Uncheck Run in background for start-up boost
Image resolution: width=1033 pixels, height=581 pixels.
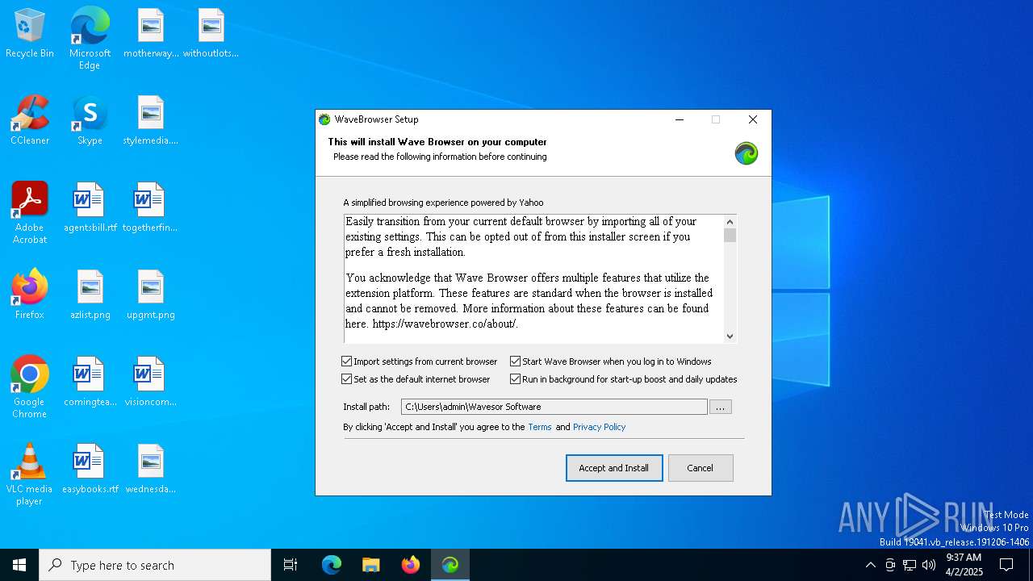(x=515, y=379)
